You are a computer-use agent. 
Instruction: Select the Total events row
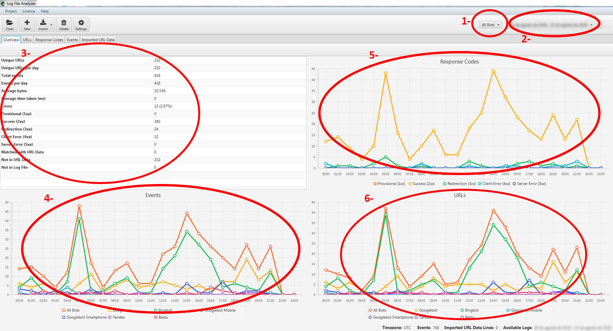pyautogui.click(x=77, y=76)
